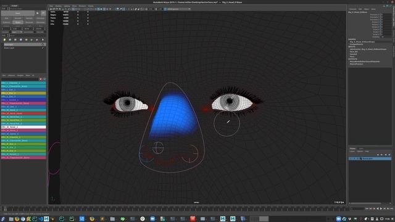Open the Options menu in the layer editor
The image size is (395, 222).
coord(360,152)
